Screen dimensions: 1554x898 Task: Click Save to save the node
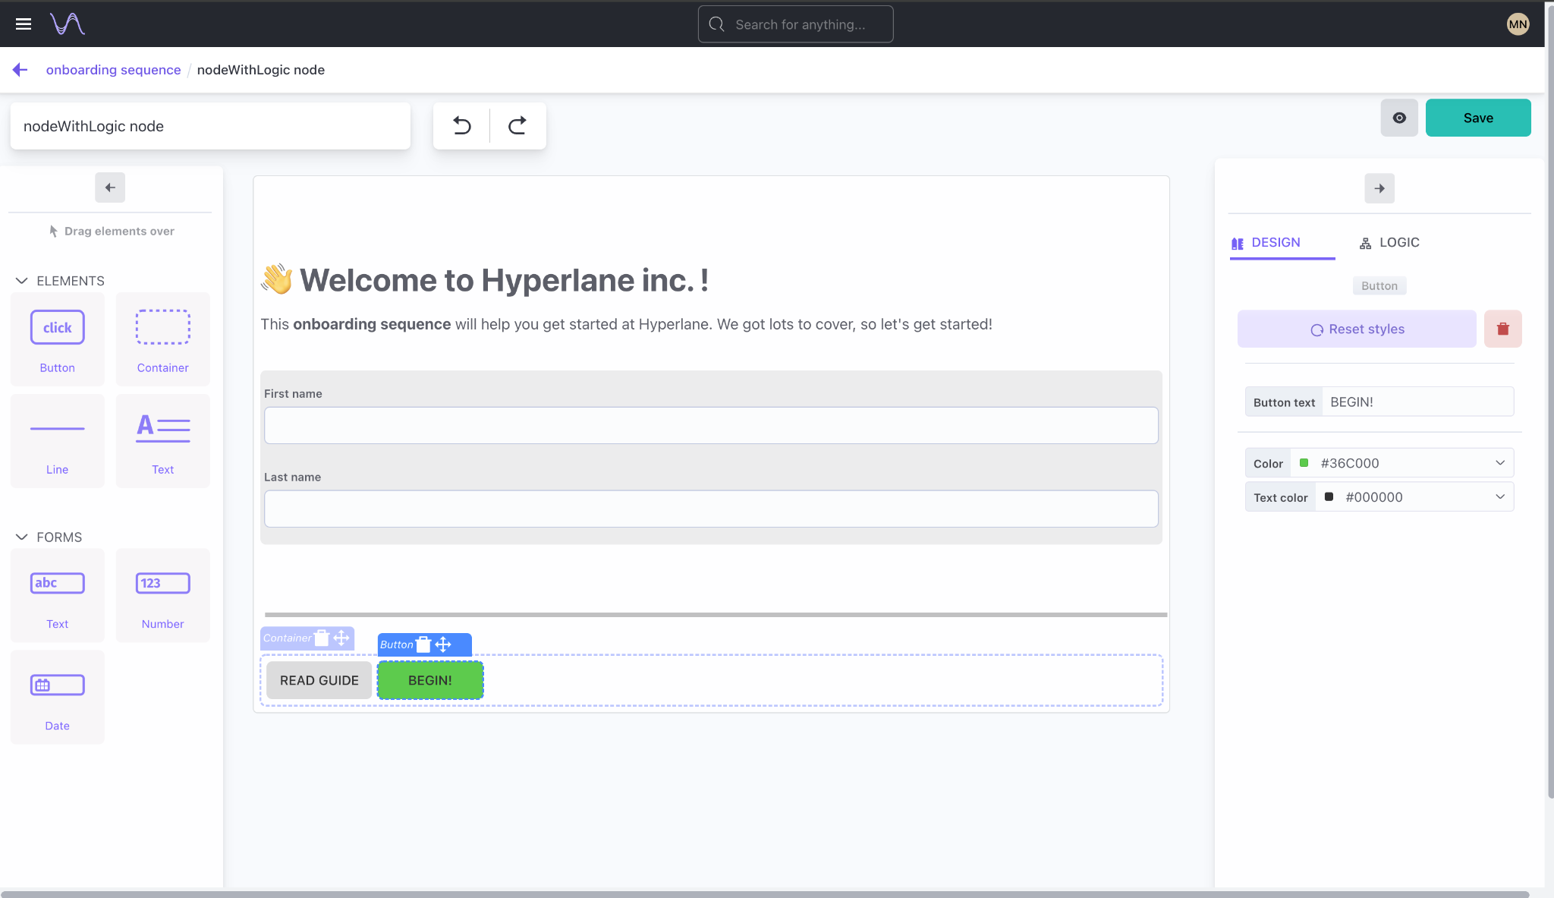tap(1477, 118)
